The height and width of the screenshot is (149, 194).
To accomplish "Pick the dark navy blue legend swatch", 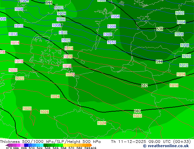I will (26, 145).
